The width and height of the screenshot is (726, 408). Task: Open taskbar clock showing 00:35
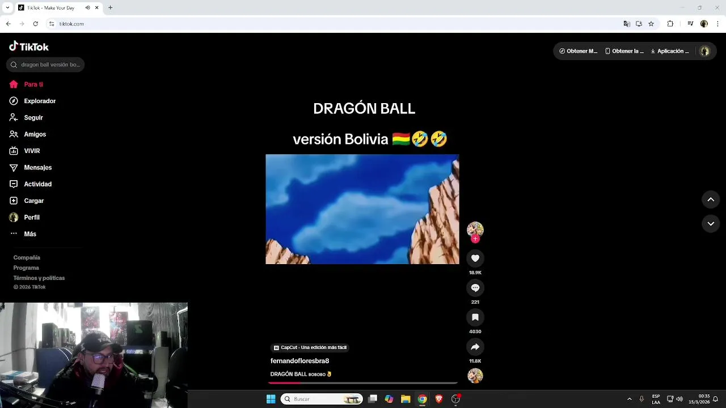pos(699,399)
